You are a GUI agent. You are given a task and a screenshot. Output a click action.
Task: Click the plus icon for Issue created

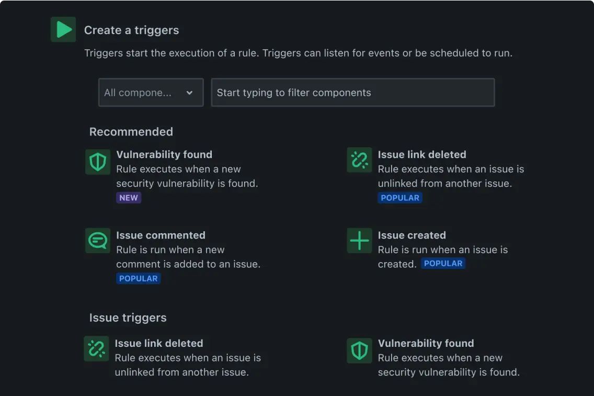click(x=359, y=241)
